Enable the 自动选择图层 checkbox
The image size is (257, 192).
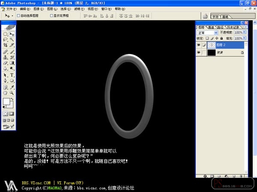point(18,16)
